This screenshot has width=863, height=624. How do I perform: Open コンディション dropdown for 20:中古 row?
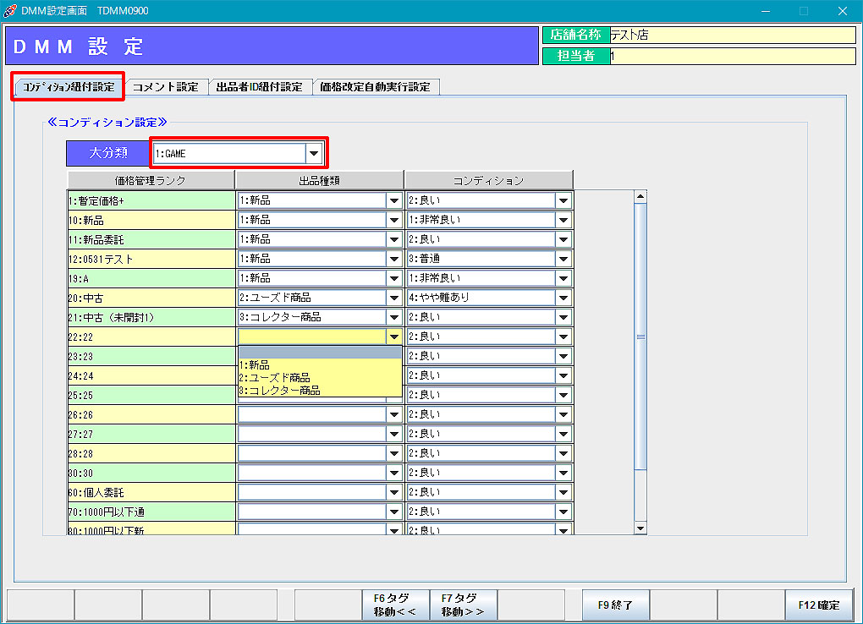tap(563, 298)
